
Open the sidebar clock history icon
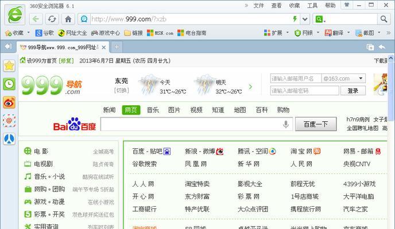pos(9,84)
